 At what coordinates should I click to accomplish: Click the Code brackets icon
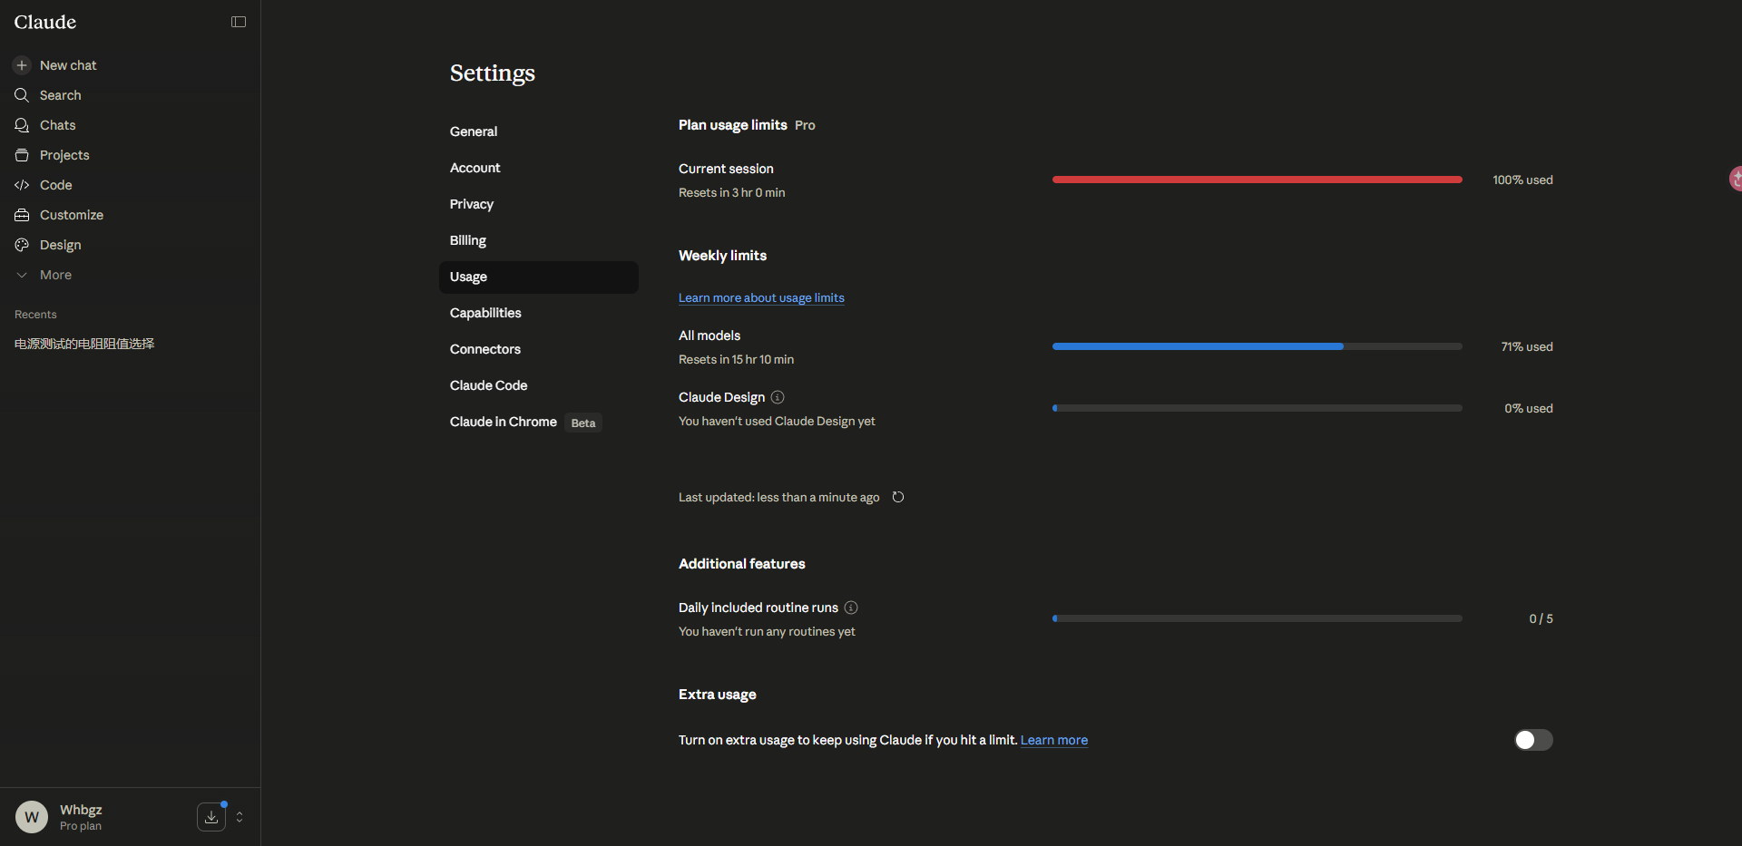click(x=22, y=185)
